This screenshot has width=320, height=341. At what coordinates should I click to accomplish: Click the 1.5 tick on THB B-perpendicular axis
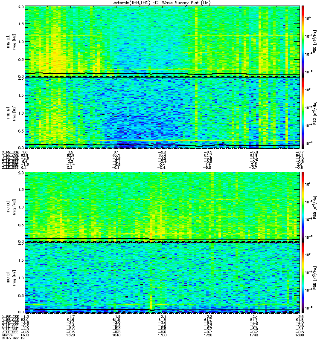coord(21,24)
